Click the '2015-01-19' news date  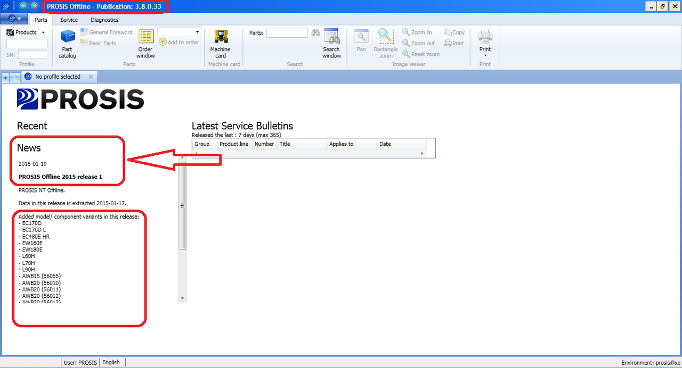coord(33,164)
